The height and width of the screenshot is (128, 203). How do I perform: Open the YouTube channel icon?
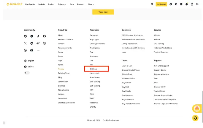(x=32, y=51)
